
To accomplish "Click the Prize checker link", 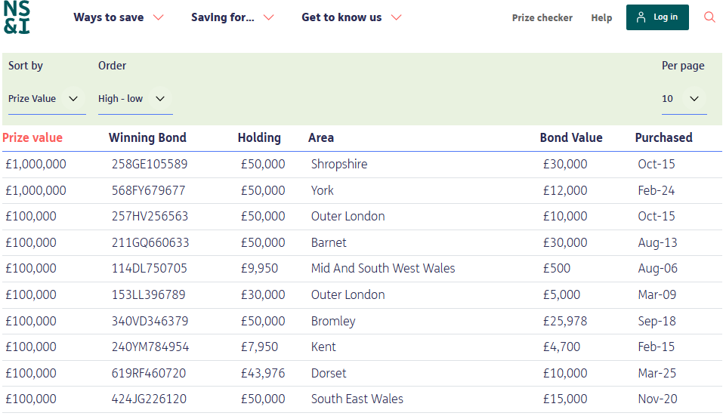I will pos(542,18).
